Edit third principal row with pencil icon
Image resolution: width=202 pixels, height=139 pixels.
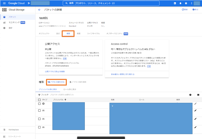click(195, 119)
